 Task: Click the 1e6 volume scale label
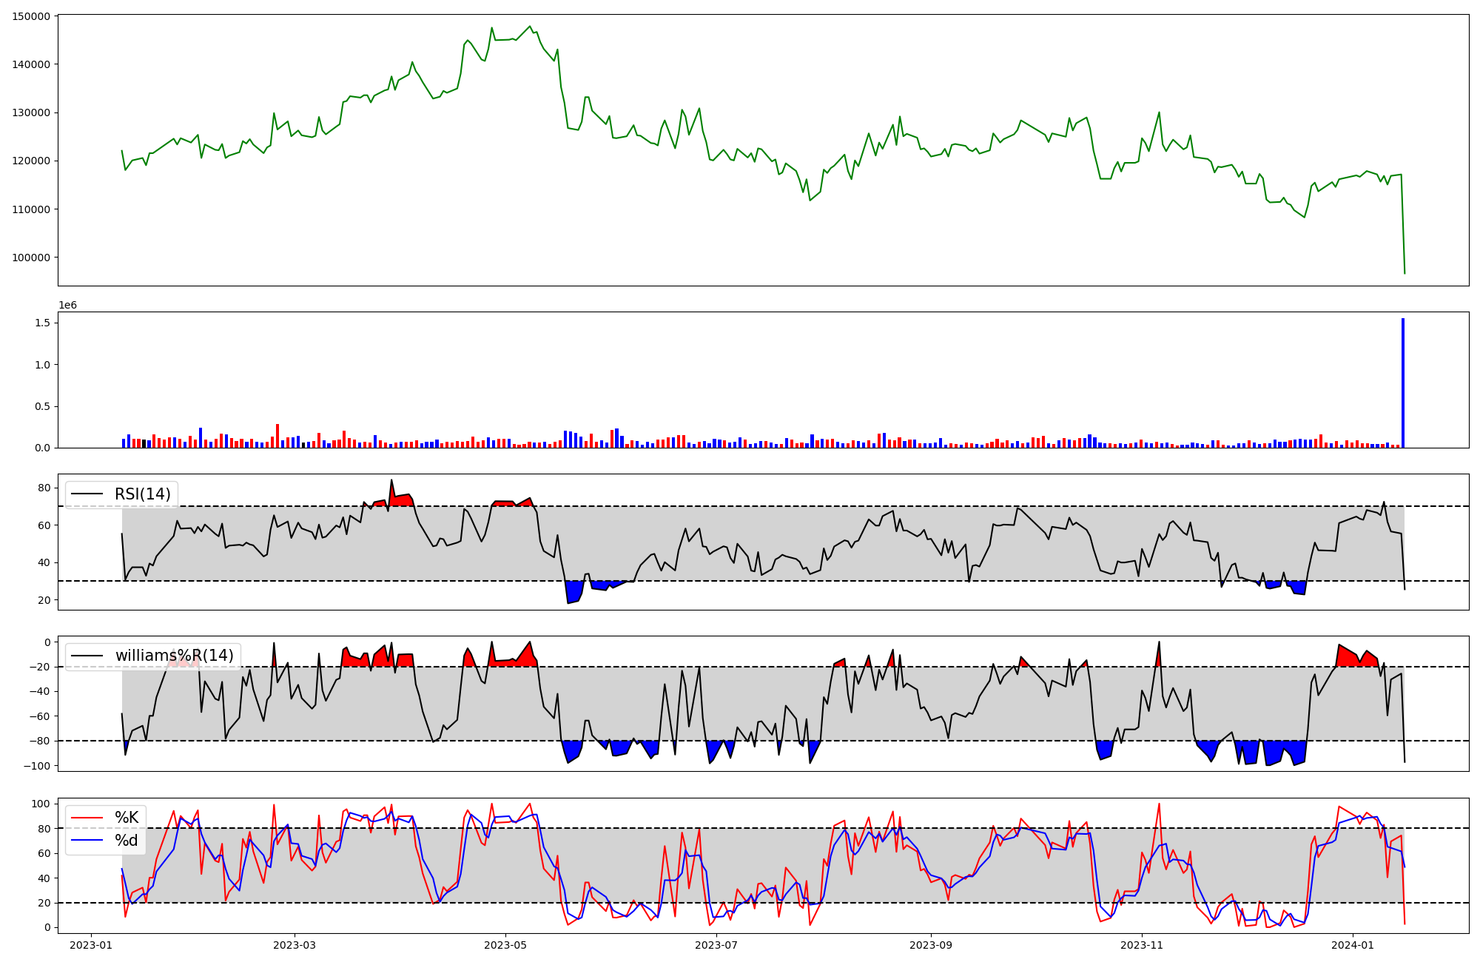(67, 306)
